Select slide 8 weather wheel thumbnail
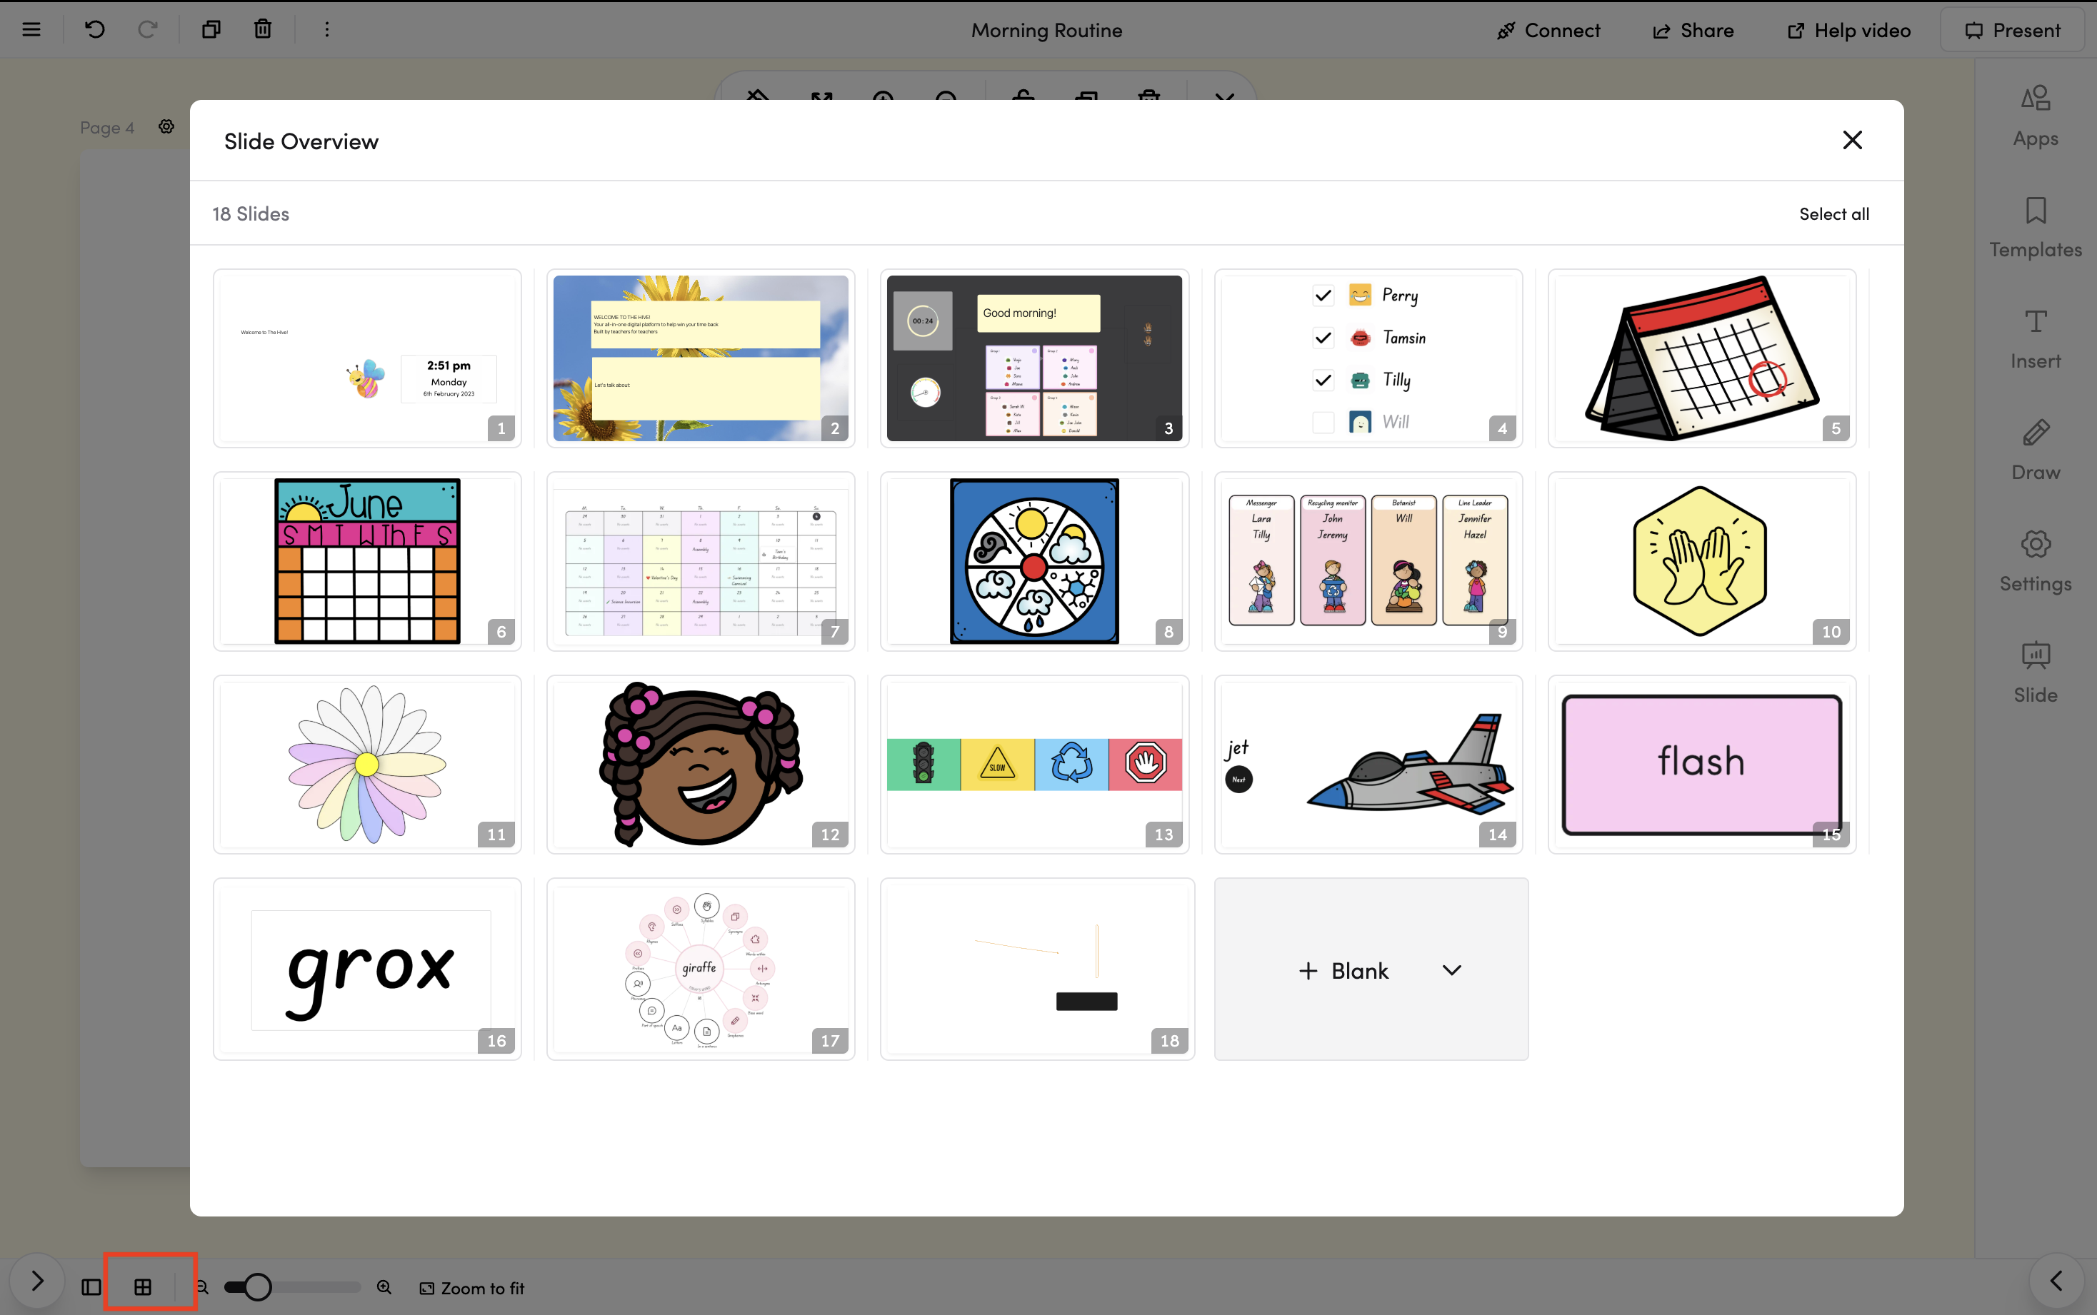2097x1315 pixels. tap(1034, 561)
